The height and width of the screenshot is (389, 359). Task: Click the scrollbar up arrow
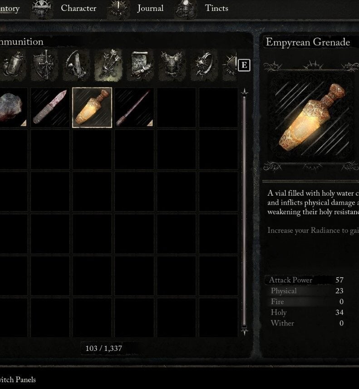[244, 92]
